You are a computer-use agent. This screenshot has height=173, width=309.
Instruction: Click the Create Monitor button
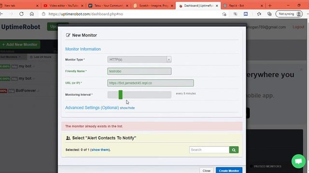(x=229, y=171)
